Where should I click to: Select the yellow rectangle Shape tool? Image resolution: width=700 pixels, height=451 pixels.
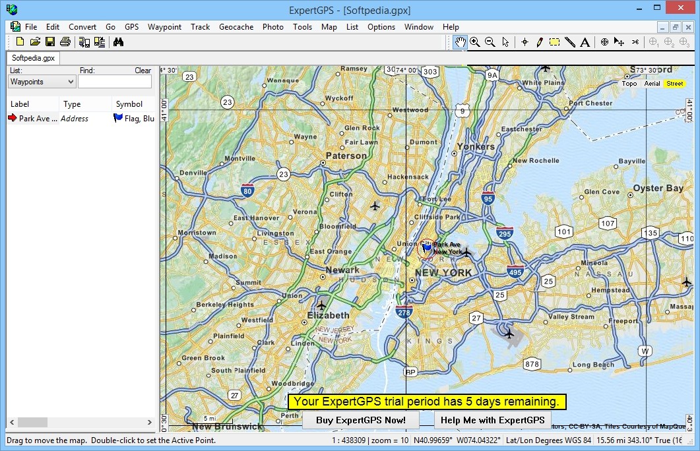coord(554,42)
